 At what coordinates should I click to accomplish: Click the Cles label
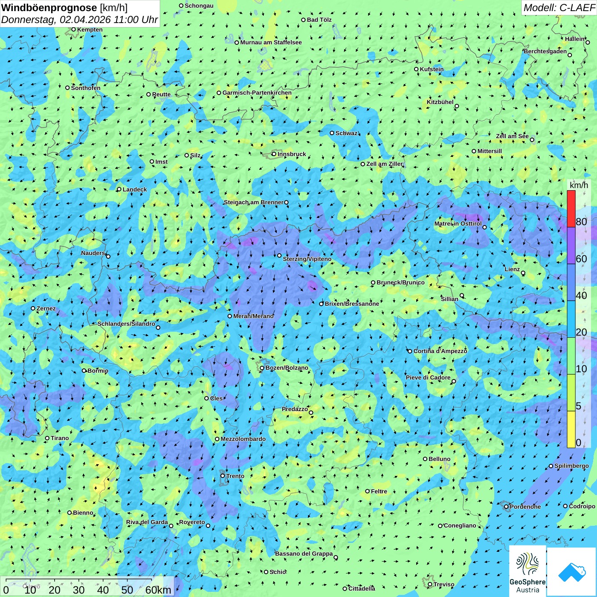pos(216,398)
